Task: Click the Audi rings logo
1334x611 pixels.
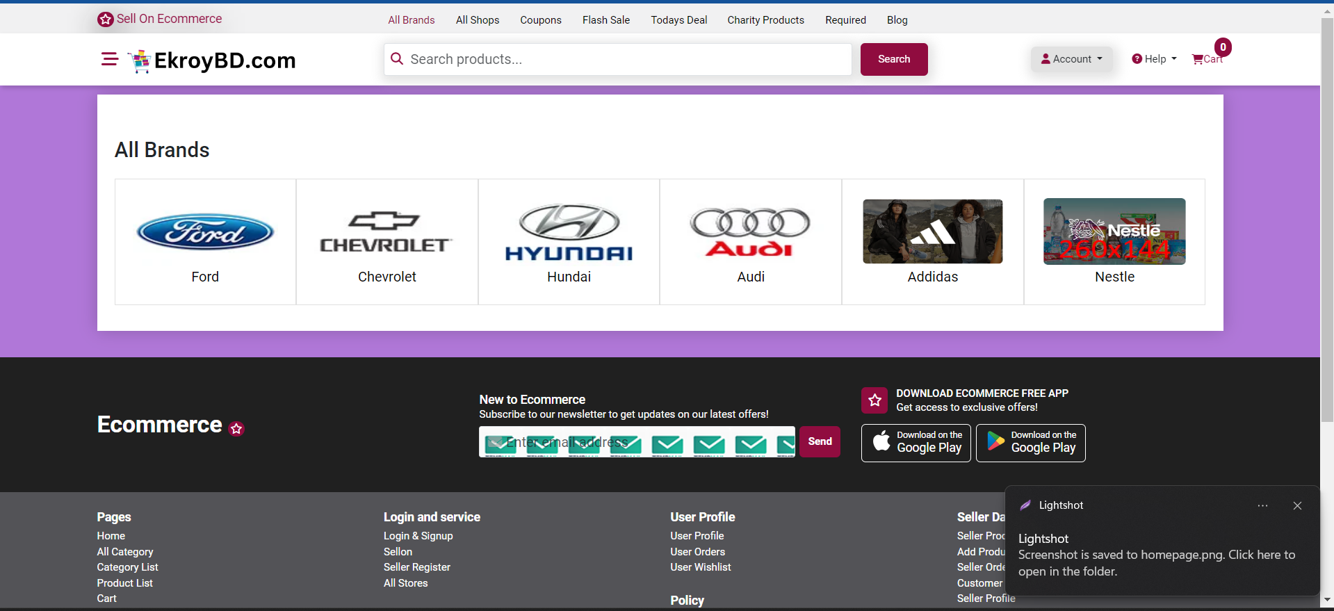Action: 750,232
